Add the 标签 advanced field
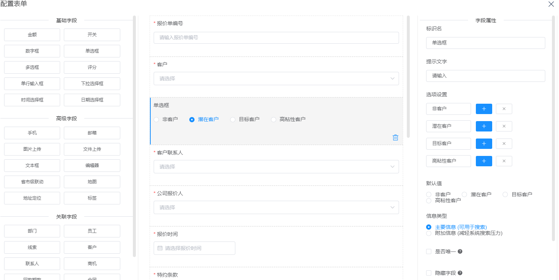The width and height of the screenshot is (559, 280). (x=92, y=198)
